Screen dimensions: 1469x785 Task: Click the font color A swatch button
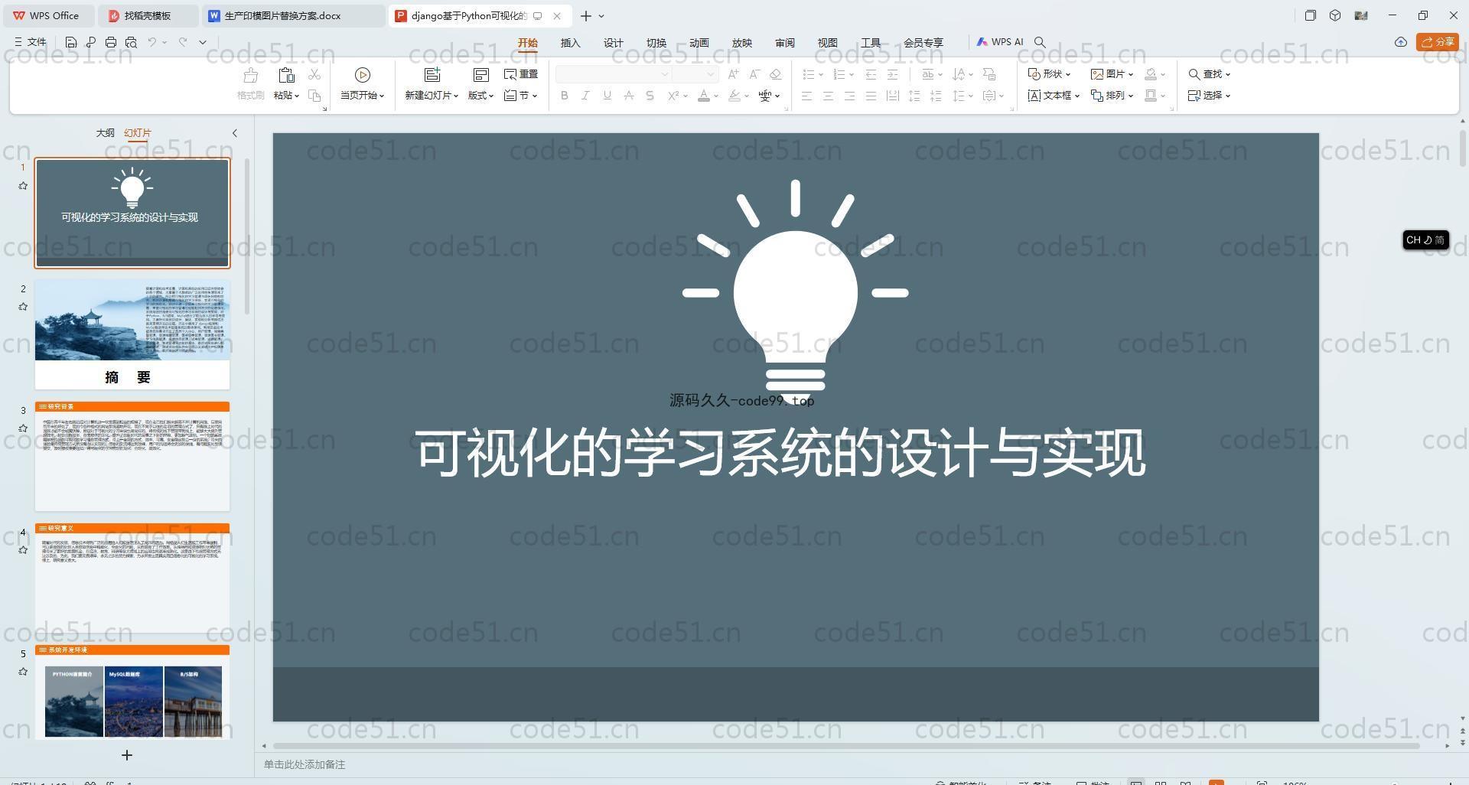[x=704, y=96]
